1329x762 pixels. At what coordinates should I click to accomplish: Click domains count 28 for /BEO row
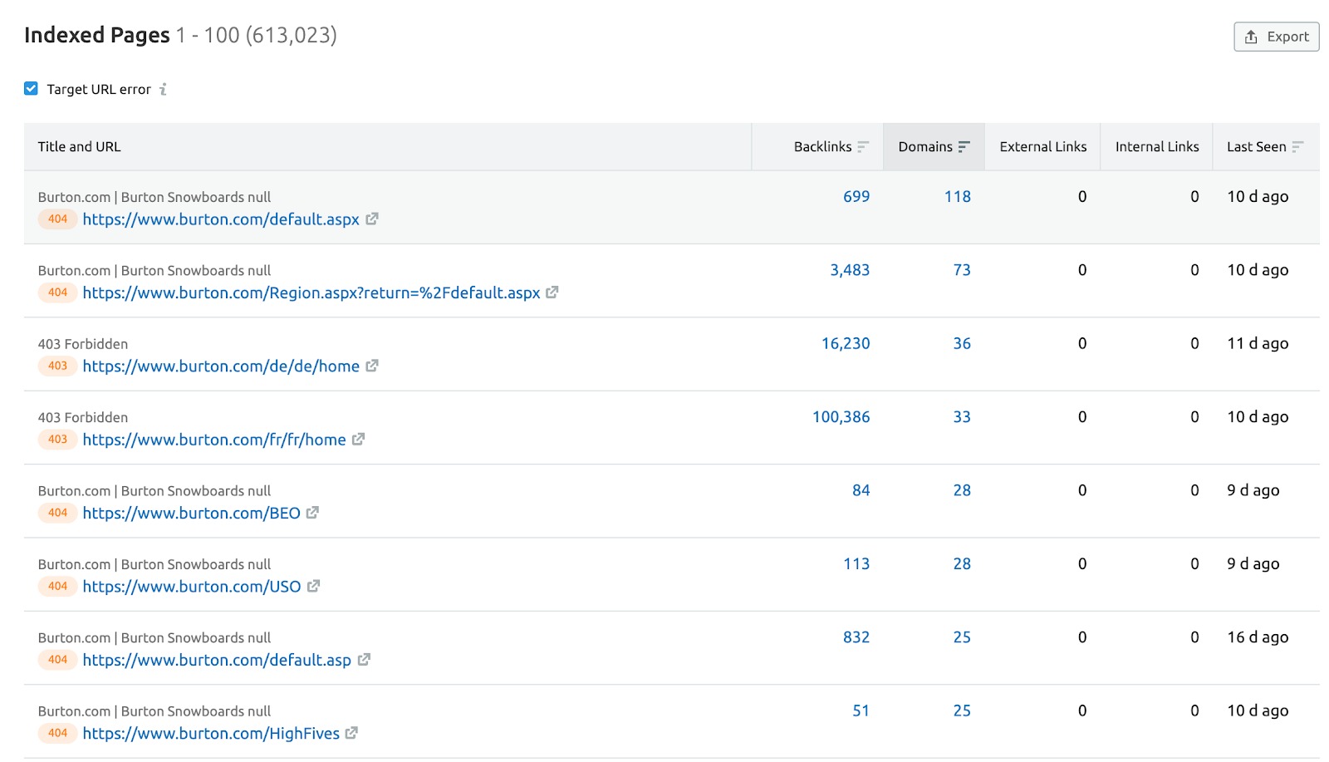(x=962, y=490)
